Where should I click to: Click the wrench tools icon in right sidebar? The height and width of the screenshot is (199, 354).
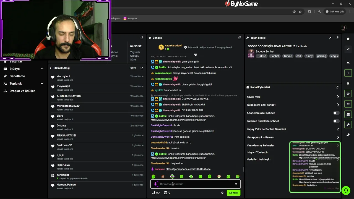[x=348, y=124]
